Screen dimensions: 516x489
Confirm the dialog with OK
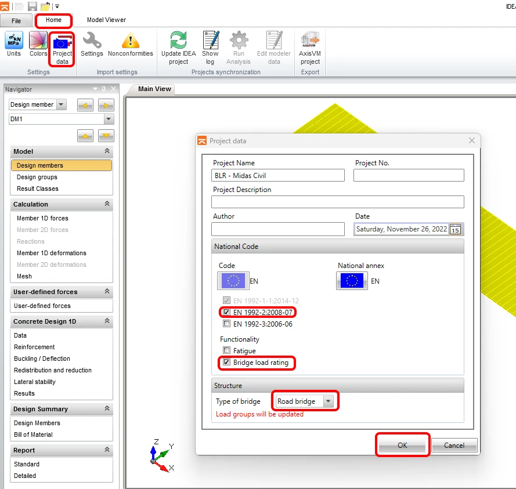click(402, 445)
